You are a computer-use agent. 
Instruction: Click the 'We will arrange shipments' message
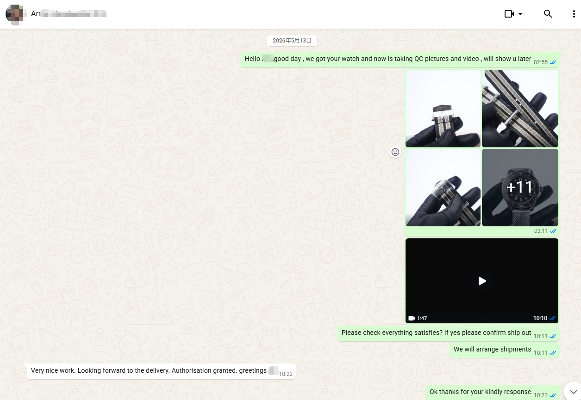point(505,350)
